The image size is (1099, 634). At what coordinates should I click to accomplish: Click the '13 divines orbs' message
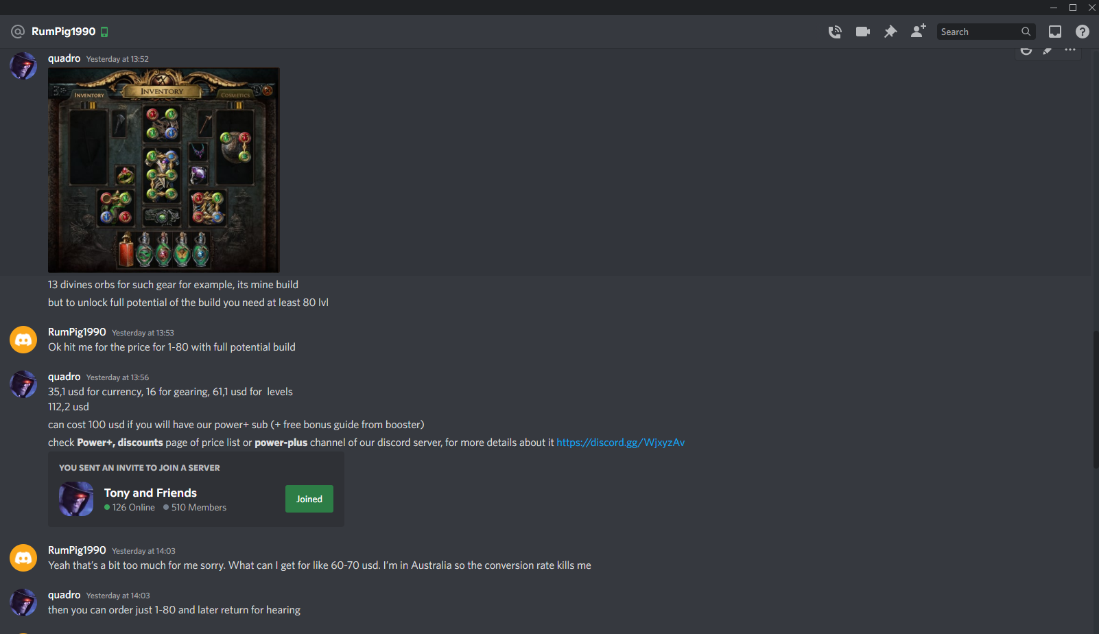click(173, 285)
